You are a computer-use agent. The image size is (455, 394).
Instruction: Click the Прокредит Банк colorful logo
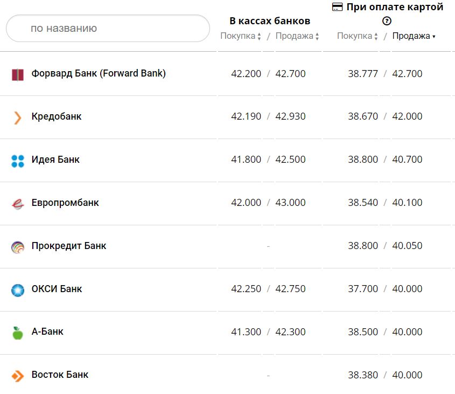pyautogui.click(x=18, y=247)
